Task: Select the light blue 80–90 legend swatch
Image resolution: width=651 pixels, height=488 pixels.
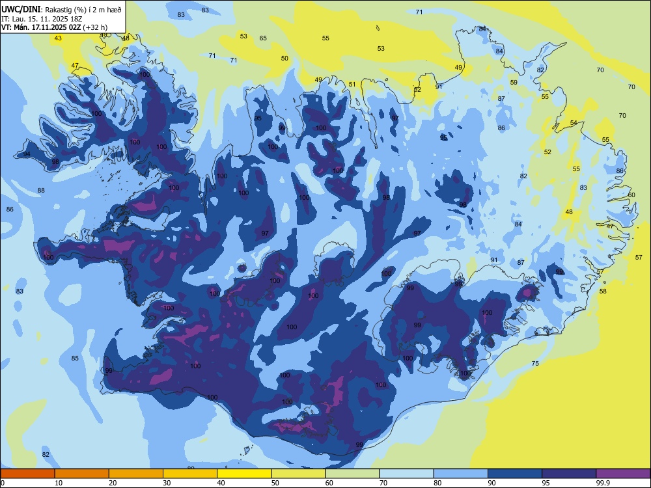Action: pyautogui.click(x=461, y=474)
